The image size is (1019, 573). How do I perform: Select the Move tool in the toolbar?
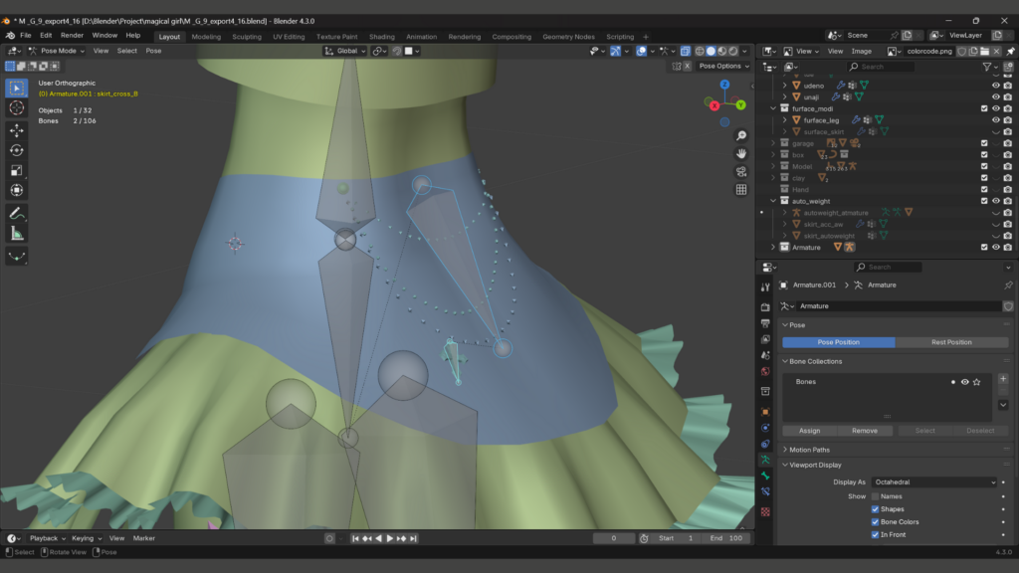17,130
